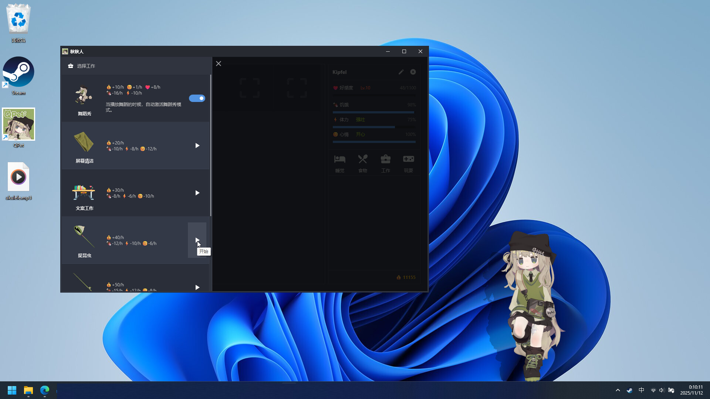The image size is (710, 399).
Task: Start the 文案工作 job
Action: [x=197, y=192]
